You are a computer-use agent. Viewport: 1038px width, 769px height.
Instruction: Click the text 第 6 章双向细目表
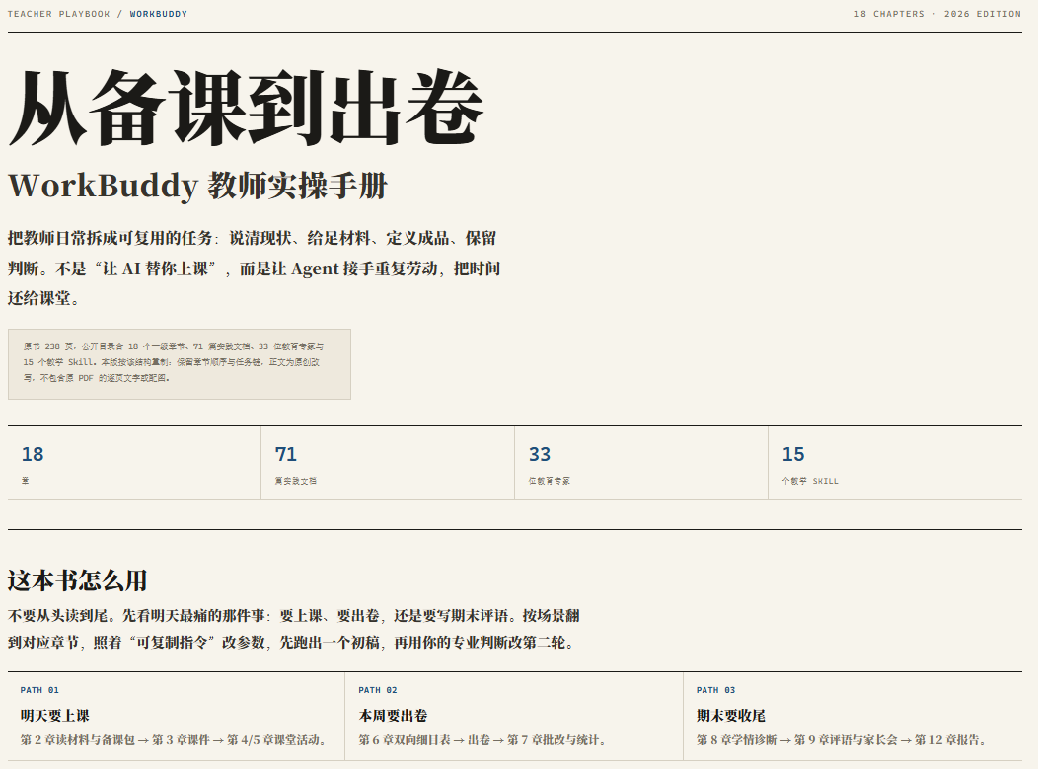[x=405, y=740]
